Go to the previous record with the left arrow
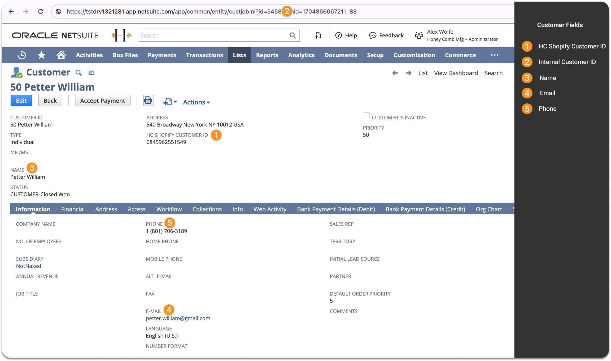This screenshot has height=361, width=611. (x=395, y=73)
